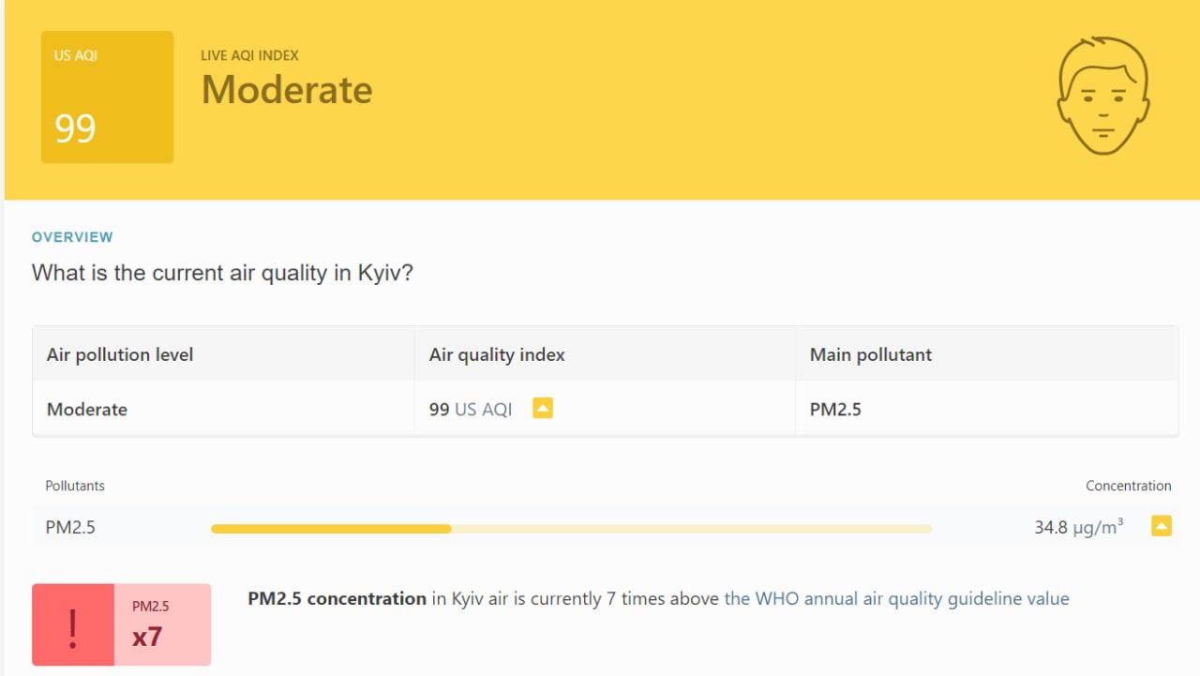The width and height of the screenshot is (1200, 676).
Task: Click the PM2.5 label in pollutants row
Action: click(x=70, y=527)
